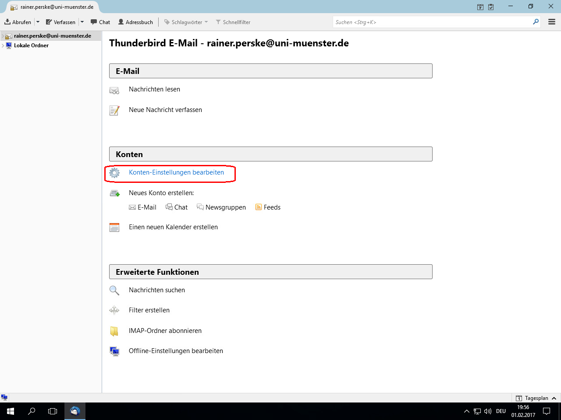
Task: Expand the Lokale Ordner tree node
Action: click(3, 45)
